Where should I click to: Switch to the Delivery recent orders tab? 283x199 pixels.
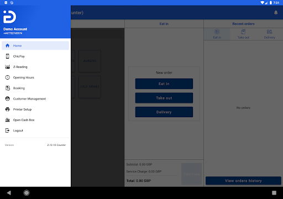tap(269, 34)
